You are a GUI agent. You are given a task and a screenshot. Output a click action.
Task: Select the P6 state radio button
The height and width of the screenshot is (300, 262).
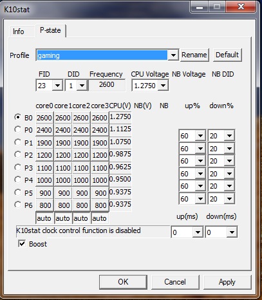[x=17, y=205]
